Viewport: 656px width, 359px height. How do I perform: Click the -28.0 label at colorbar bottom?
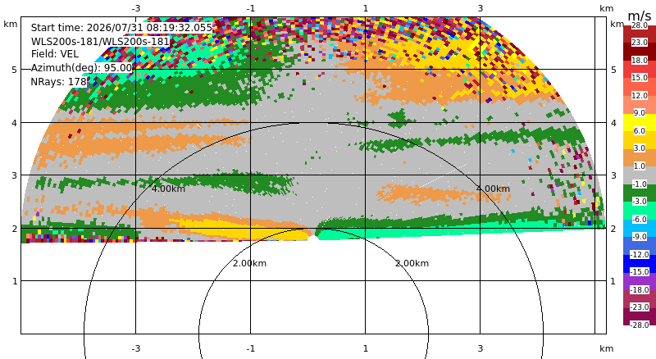pos(640,325)
